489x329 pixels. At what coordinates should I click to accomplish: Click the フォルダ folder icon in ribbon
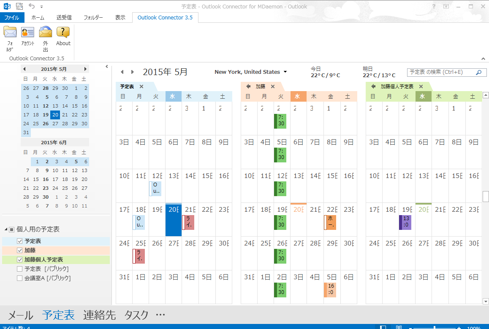10,33
